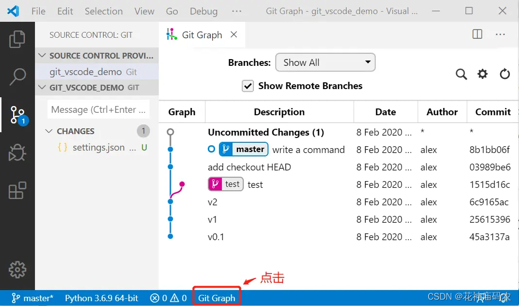Click the warnings count in status bar
Image resolution: width=519 pixels, height=306 pixels.
[178, 298]
